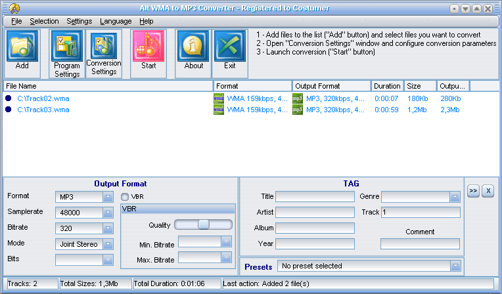Click the Tracks: 2 status bar entry
Screen dimensions: 502x294
point(32,283)
